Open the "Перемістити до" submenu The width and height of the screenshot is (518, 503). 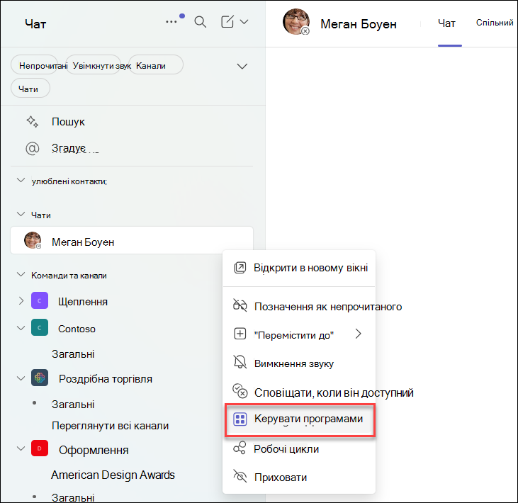point(299,335)
